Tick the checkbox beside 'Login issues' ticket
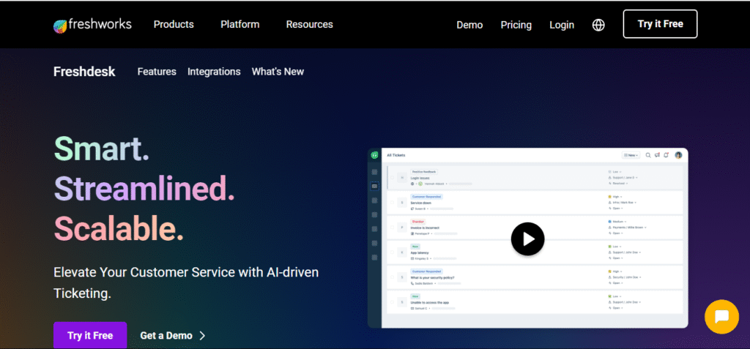 tap(392, 177)
